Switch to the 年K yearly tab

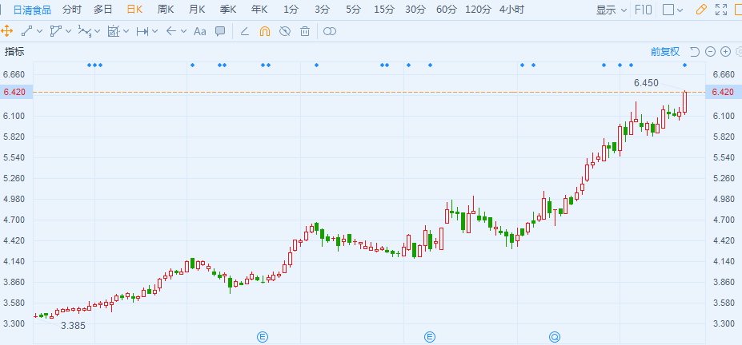[259, 10]
